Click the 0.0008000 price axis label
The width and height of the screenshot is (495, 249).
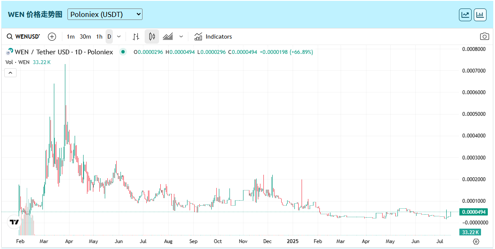(474, 49)
